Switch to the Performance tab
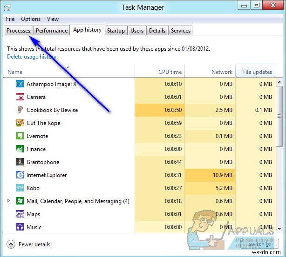This screenshot has width=286, height=257. coord(52,30)
